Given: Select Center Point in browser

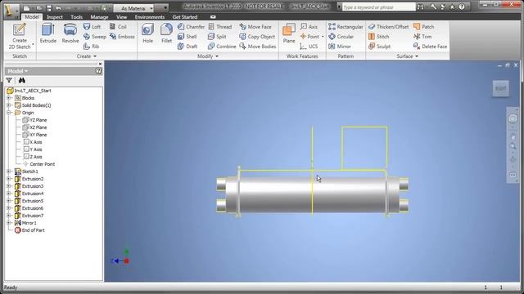Looking at the screenshot, I should 38,164.
